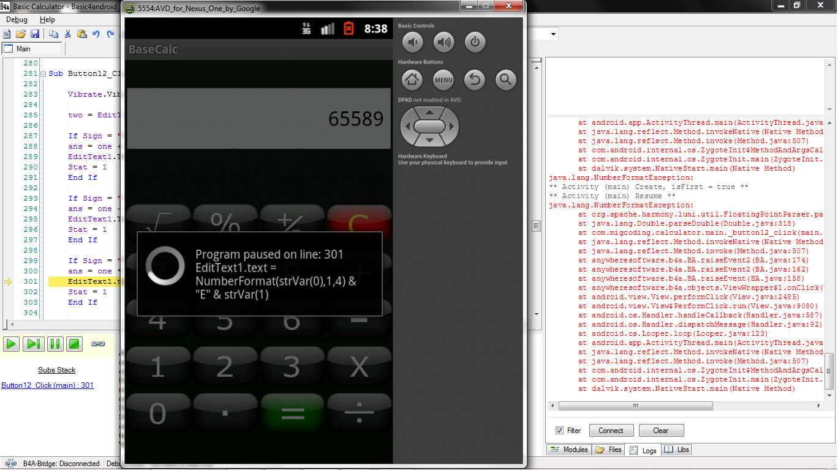Click the New file toolbar icon

pyautogui.click(x=7, y=34)
